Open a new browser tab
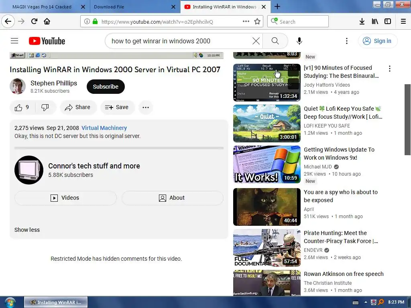411x308 pixels. click(277, 6)
